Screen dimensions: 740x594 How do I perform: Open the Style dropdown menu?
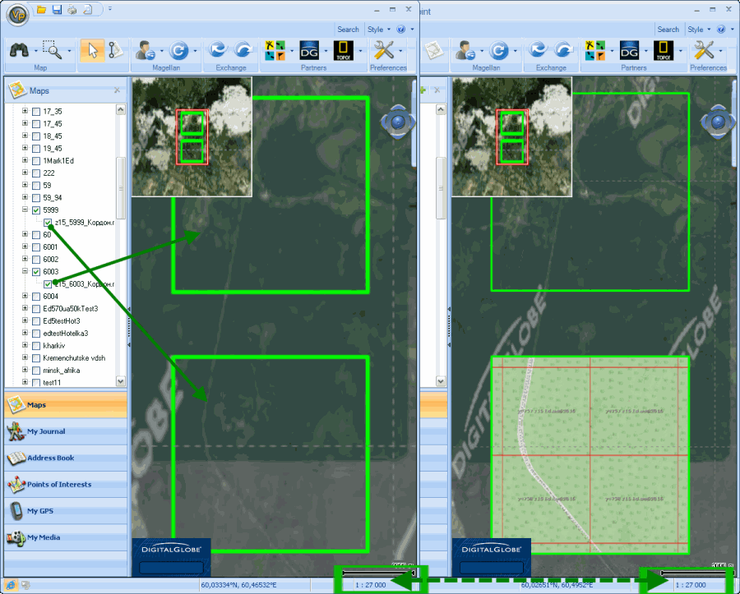377,30
